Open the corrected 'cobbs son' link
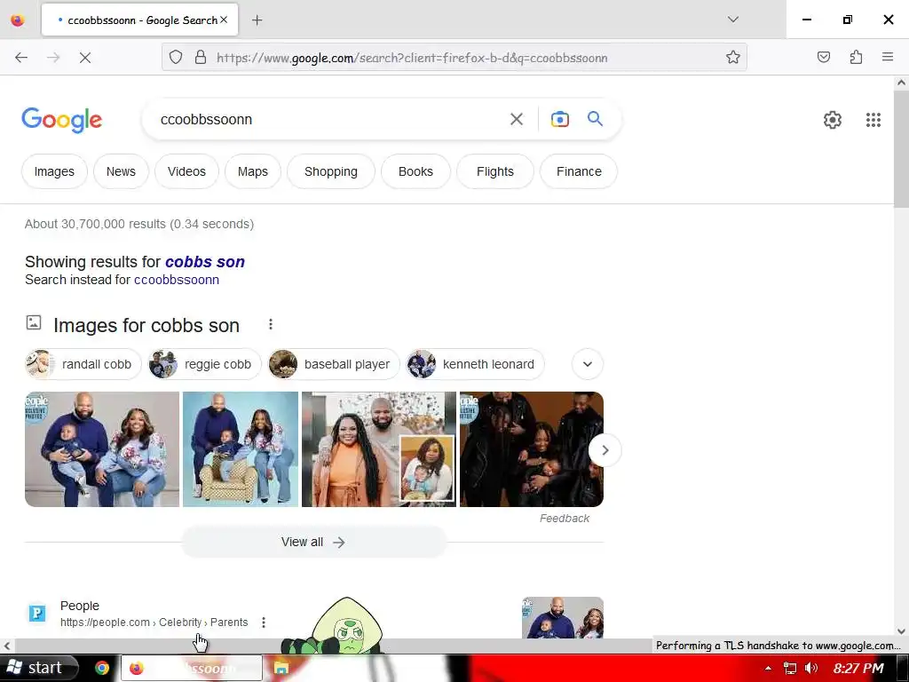Screen dimensions: 909x682 [205, 262]
